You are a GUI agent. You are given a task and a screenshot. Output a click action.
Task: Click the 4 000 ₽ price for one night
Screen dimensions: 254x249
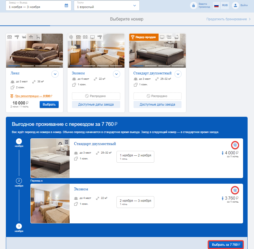(x=232, y=153)
